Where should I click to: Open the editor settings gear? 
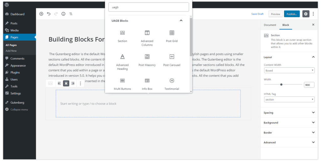306,14
